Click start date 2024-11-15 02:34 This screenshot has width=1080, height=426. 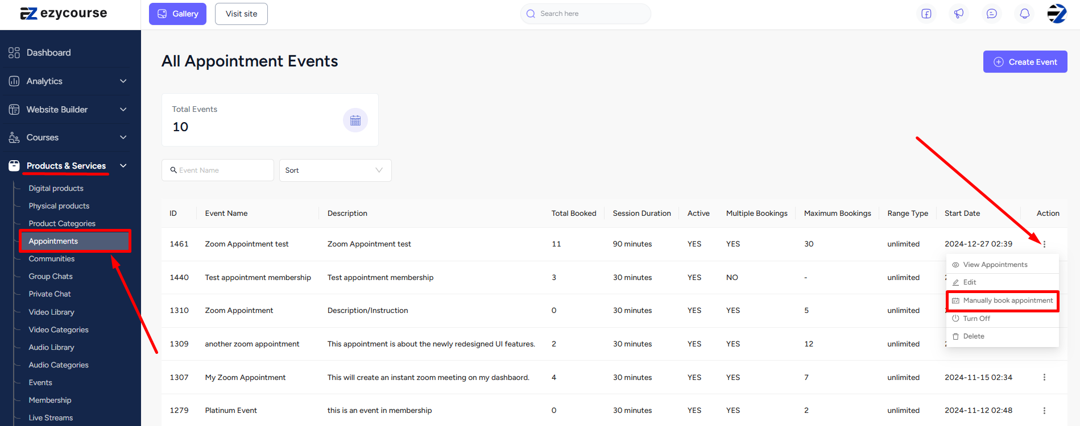978,378
